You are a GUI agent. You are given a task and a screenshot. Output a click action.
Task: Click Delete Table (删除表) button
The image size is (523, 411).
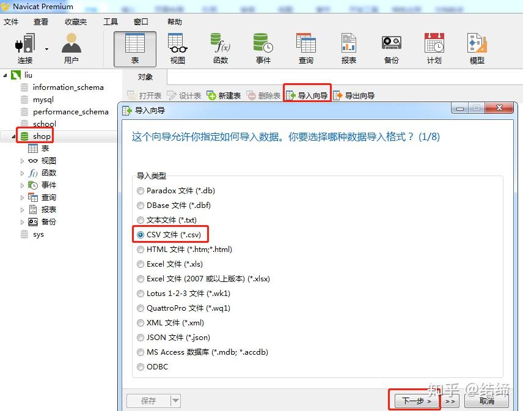tap(263, 95)
